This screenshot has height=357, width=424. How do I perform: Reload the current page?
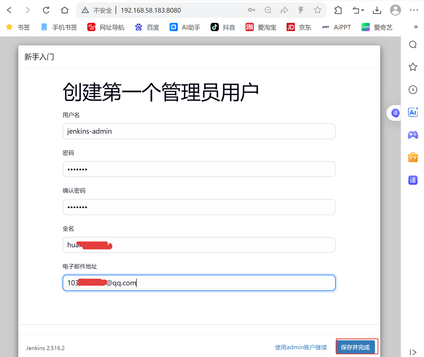46,10
